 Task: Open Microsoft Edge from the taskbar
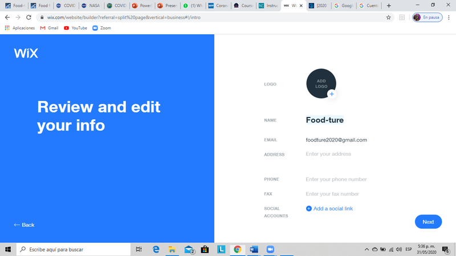click(x=156, y=249)
